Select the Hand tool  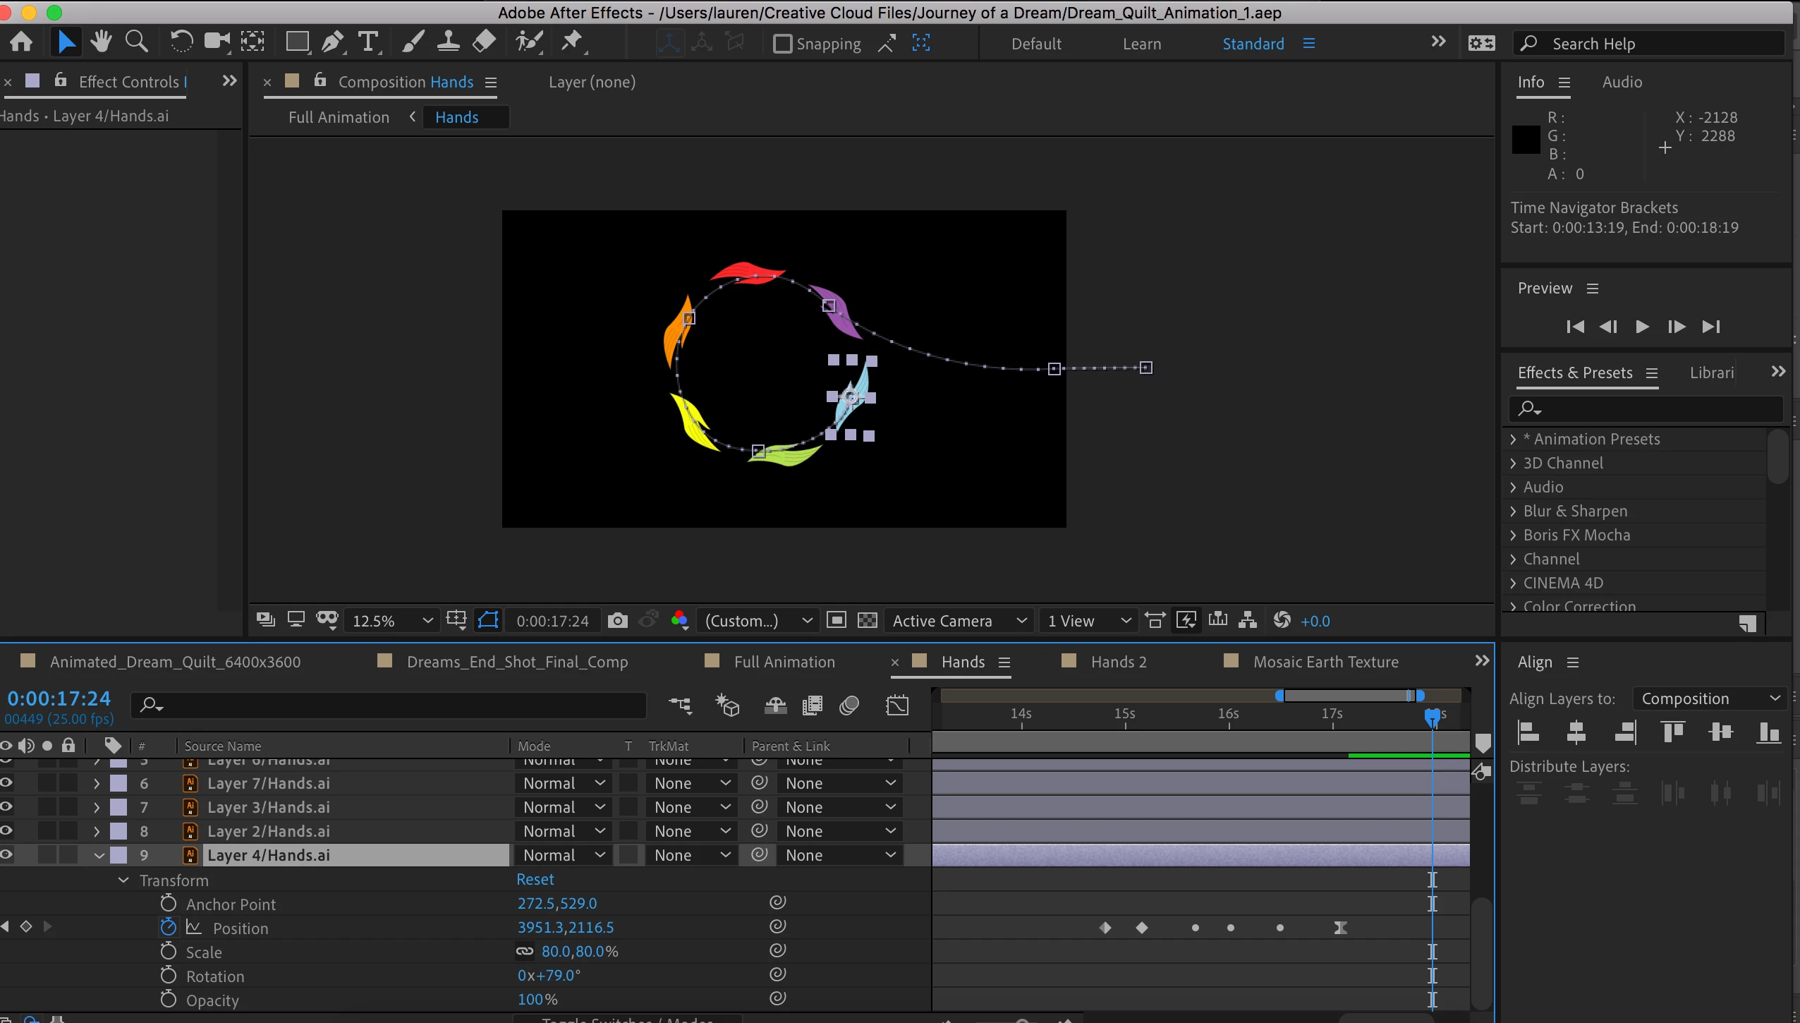[102, 42]
